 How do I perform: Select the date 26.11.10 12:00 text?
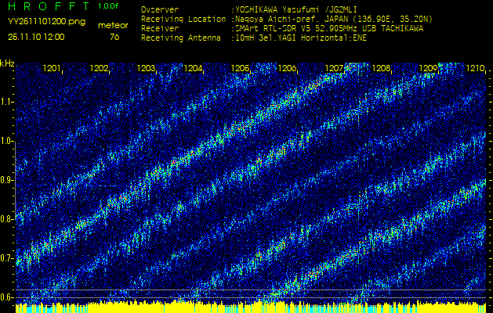click(36, 37)
